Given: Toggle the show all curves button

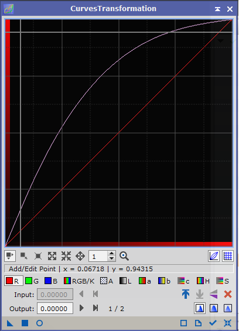Looking at the screenshot, I should click(214, 256).
